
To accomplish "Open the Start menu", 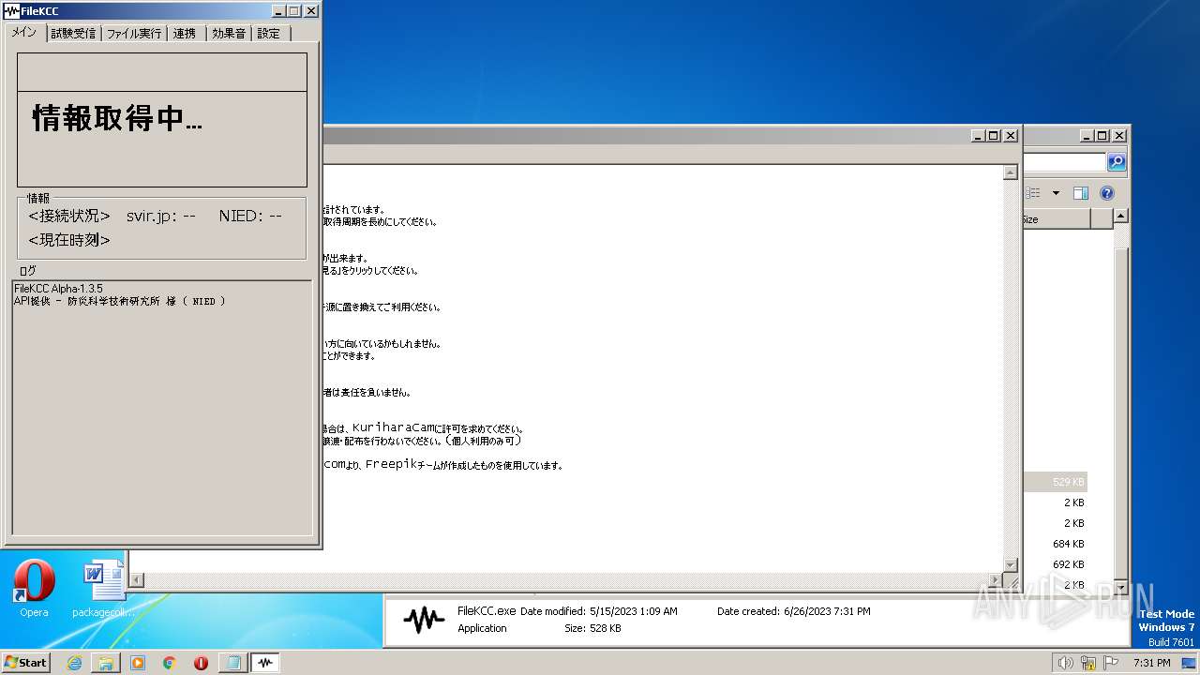I will click(x=26, y=662).
